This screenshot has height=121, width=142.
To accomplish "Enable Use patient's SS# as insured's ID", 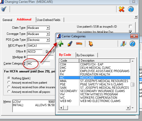I will point(131,27).
